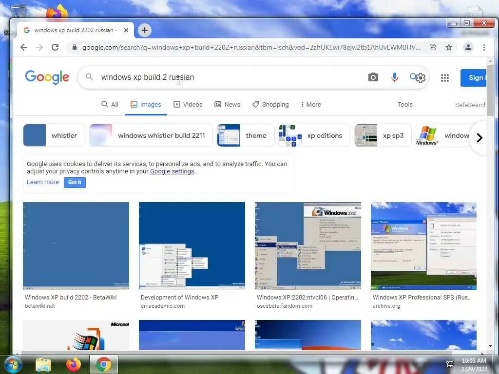499x374 pixels.
Task: Open the SafeSearch setting
Action: (x=471, y=105)
